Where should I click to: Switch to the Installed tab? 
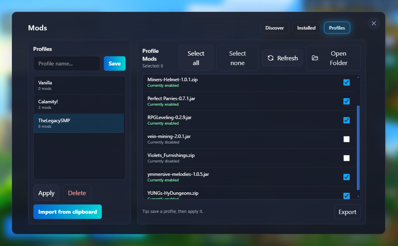306,28
